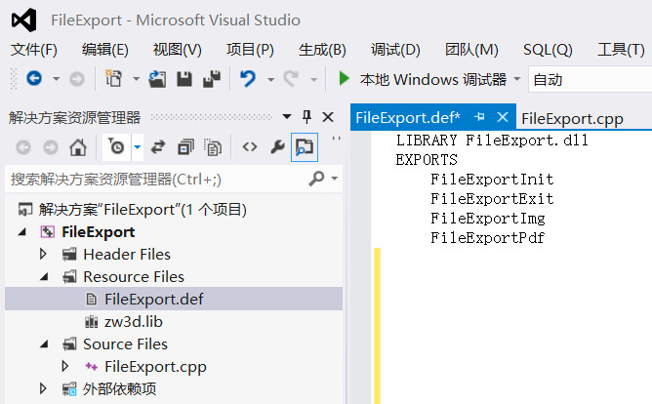Viewport: 652px width, 404px height.
Task: Switch to the FileExport.cpp tab
Action: 572,119
